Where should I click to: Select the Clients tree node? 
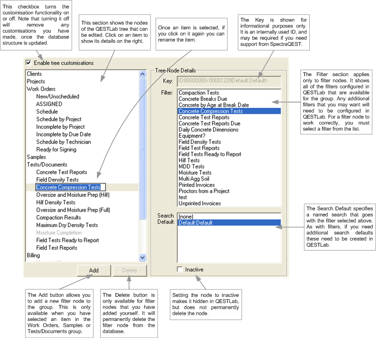(x=34, y=74)
